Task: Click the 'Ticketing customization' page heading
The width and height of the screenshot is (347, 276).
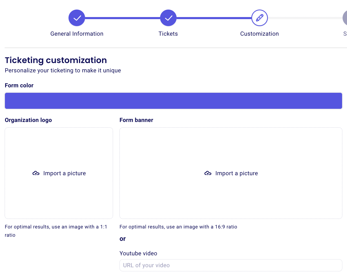Action: 56,60
